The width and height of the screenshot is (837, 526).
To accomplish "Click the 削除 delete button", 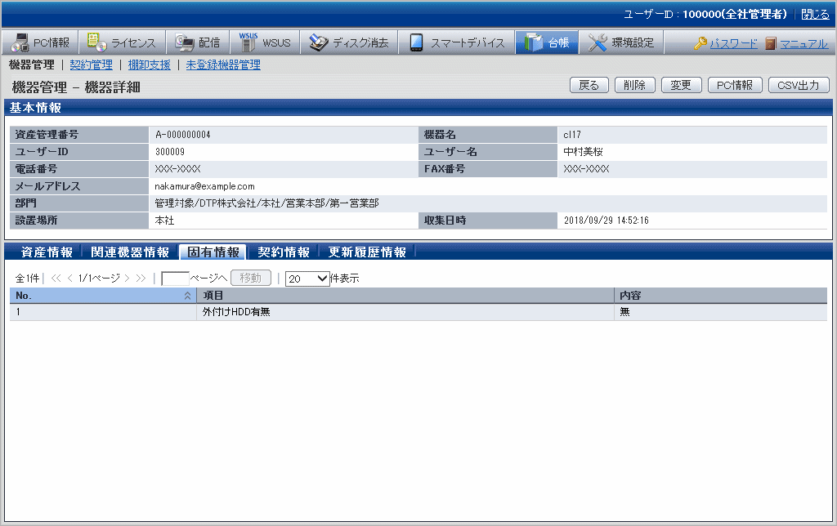I will click(x=634, y=86).
